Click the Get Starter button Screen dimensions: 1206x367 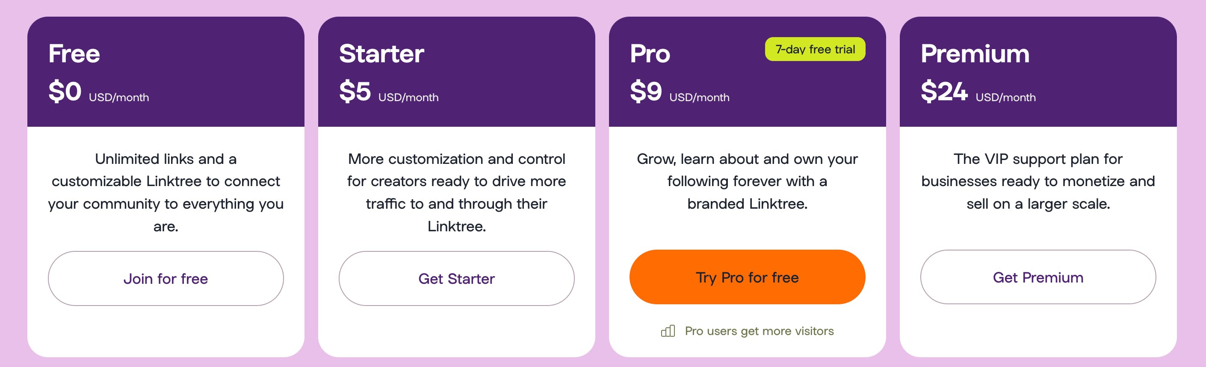(x=456, y=278)
